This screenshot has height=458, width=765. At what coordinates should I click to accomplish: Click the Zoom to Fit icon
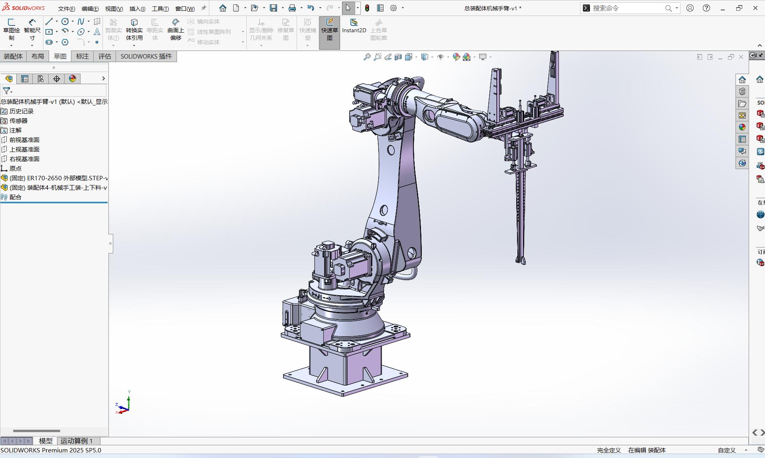[367, 57]
